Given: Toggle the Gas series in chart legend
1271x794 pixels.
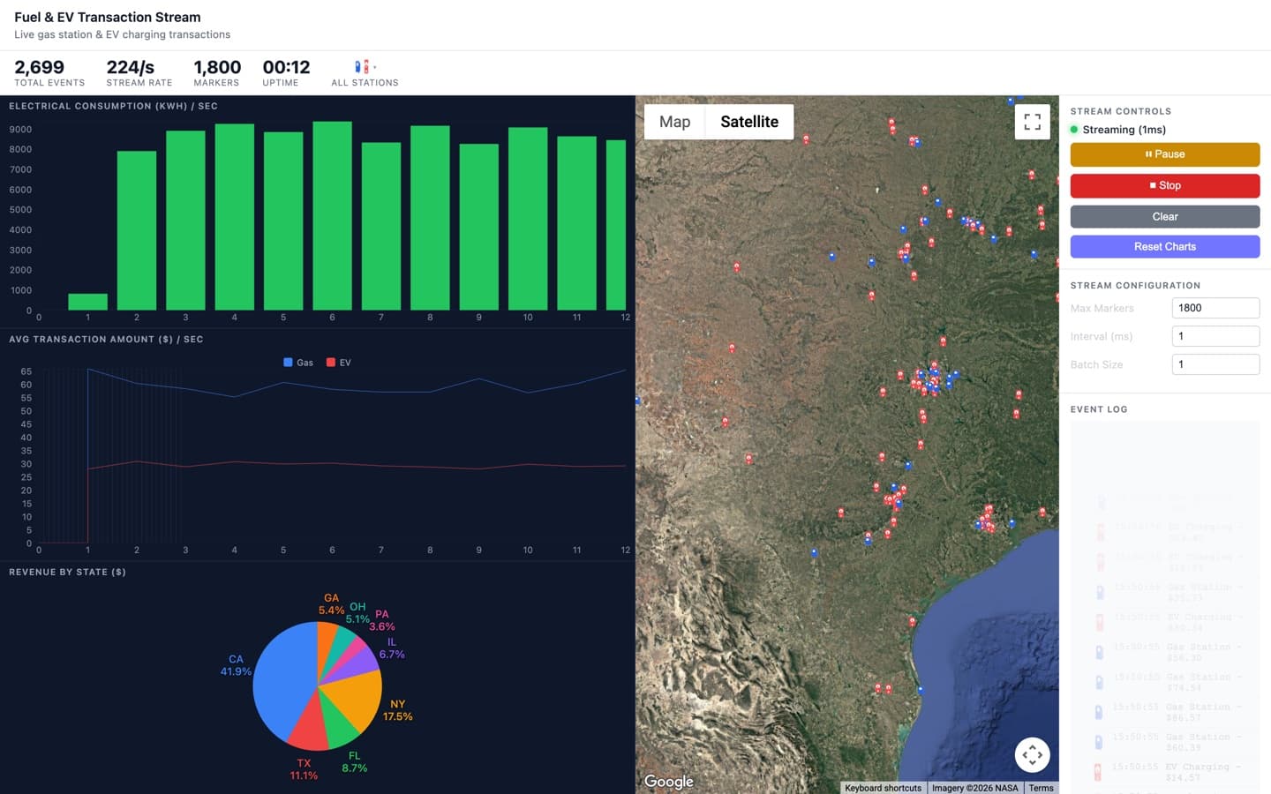Looking at the screenshot, I should point(298,363).
